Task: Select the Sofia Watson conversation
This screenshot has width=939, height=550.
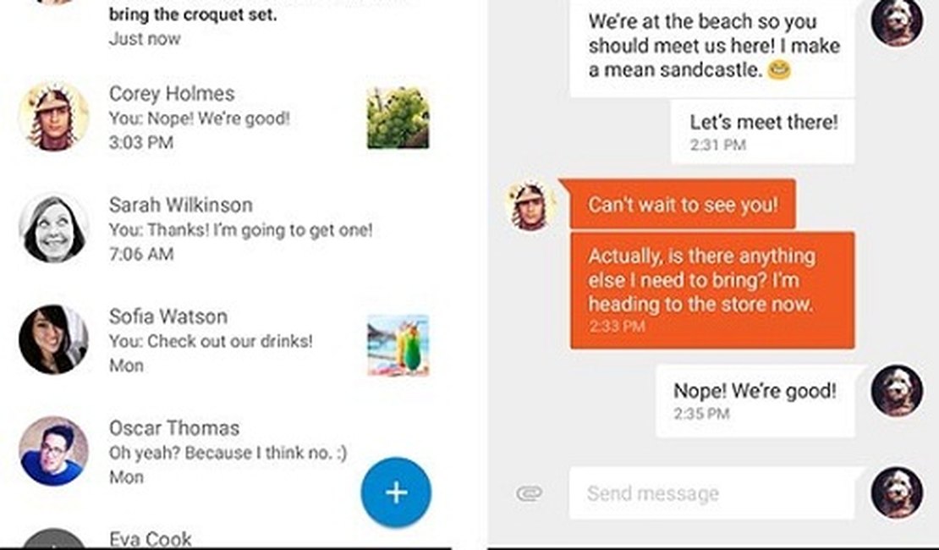Action: [211, 340]
